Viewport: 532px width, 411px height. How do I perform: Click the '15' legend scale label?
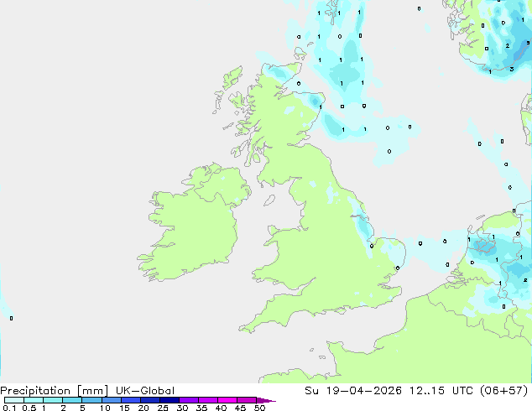point(124,408)
